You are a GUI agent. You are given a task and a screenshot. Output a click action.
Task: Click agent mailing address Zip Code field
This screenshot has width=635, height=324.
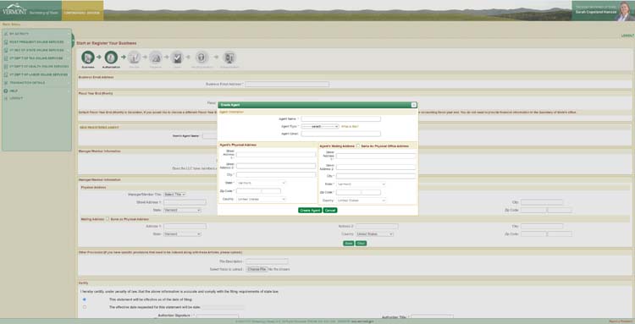pos(348,192)
